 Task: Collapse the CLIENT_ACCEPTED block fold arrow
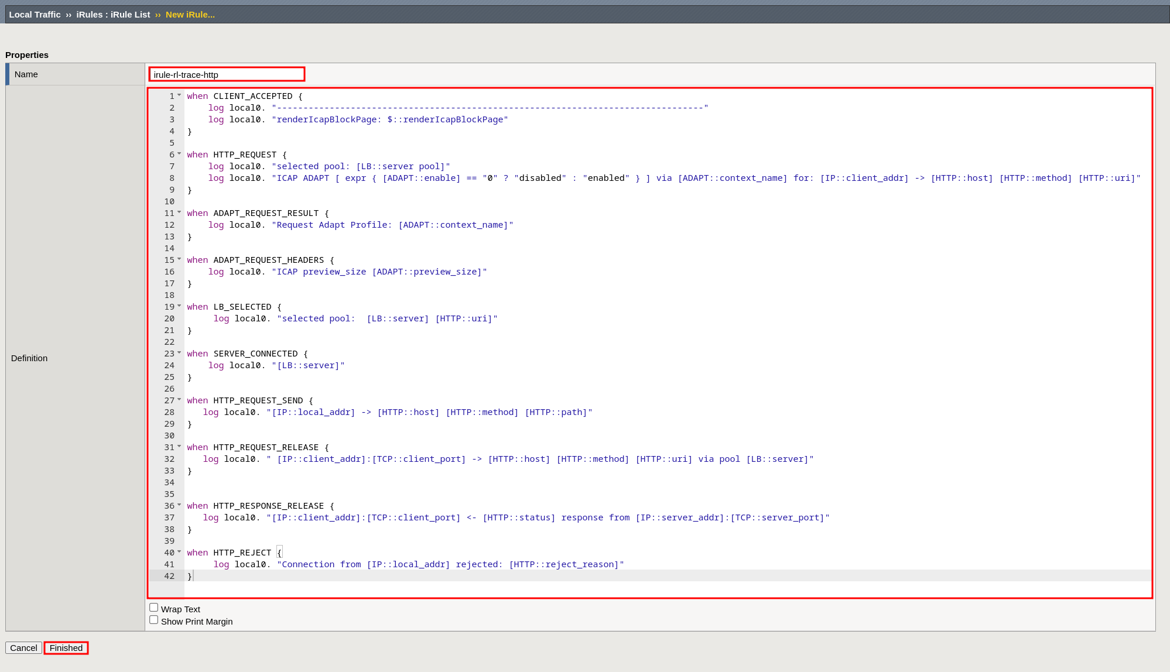tap(179, 95)
